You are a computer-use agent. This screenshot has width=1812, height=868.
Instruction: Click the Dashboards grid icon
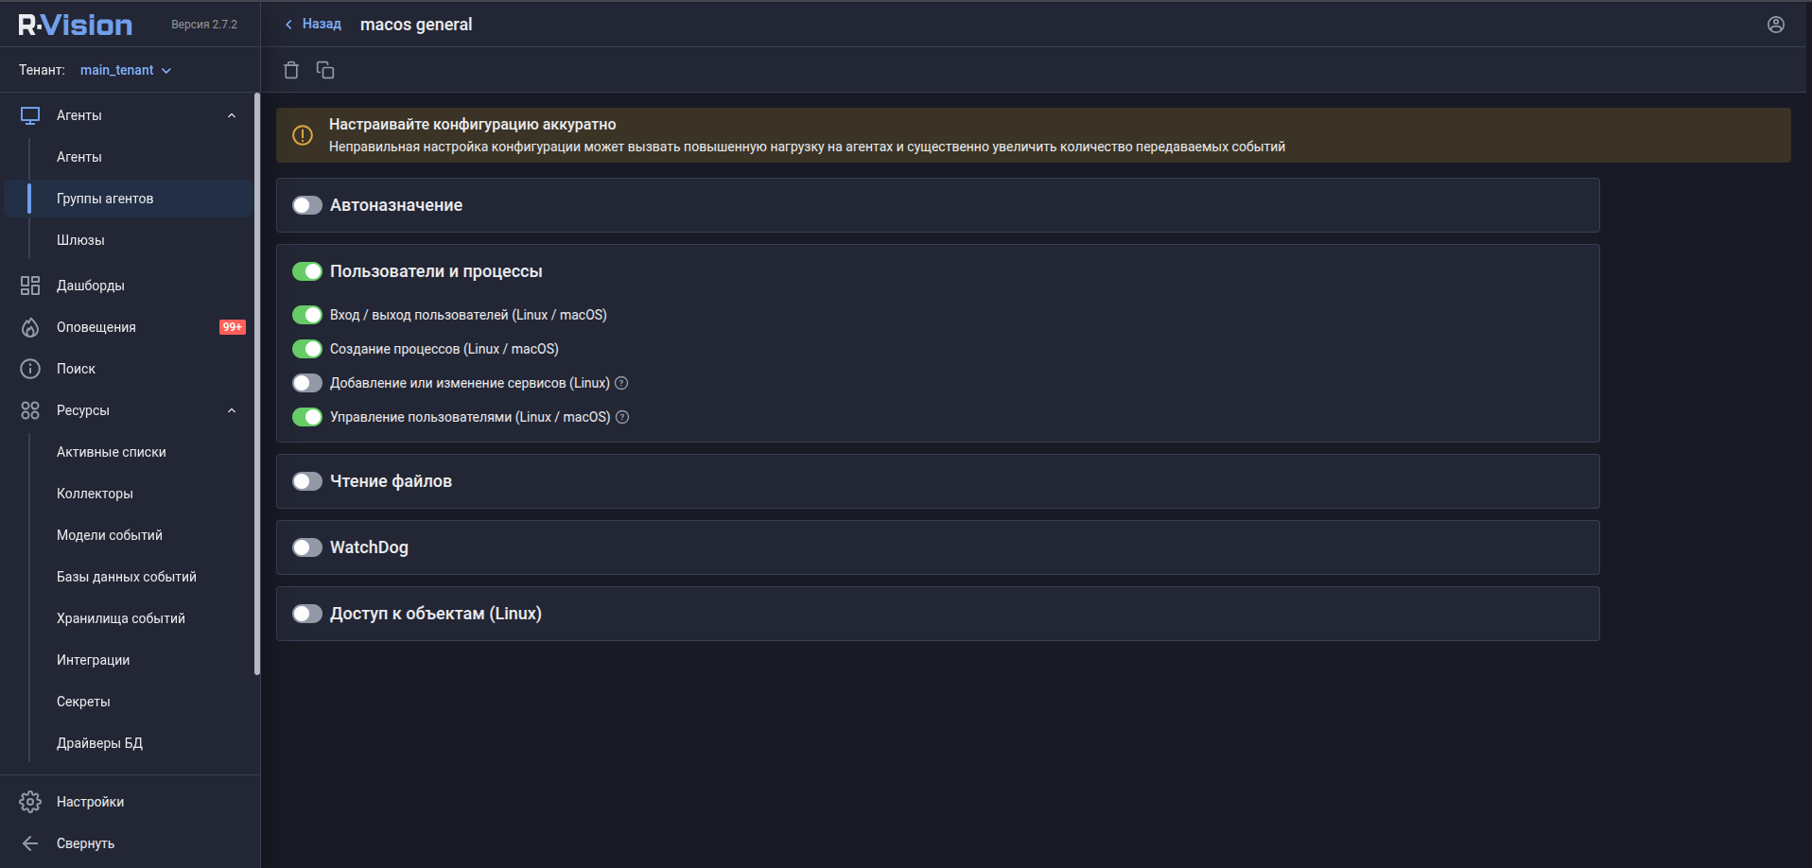(x=30, y=286)
